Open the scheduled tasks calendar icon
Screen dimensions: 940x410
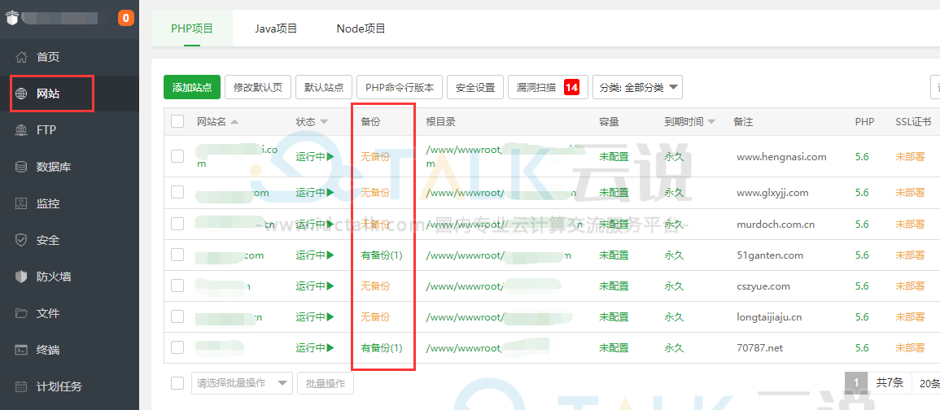point(22,386)
